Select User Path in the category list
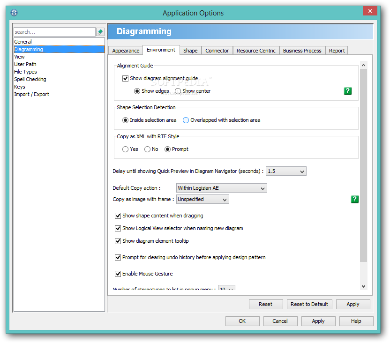390x343 pixels. click(59, 64)
